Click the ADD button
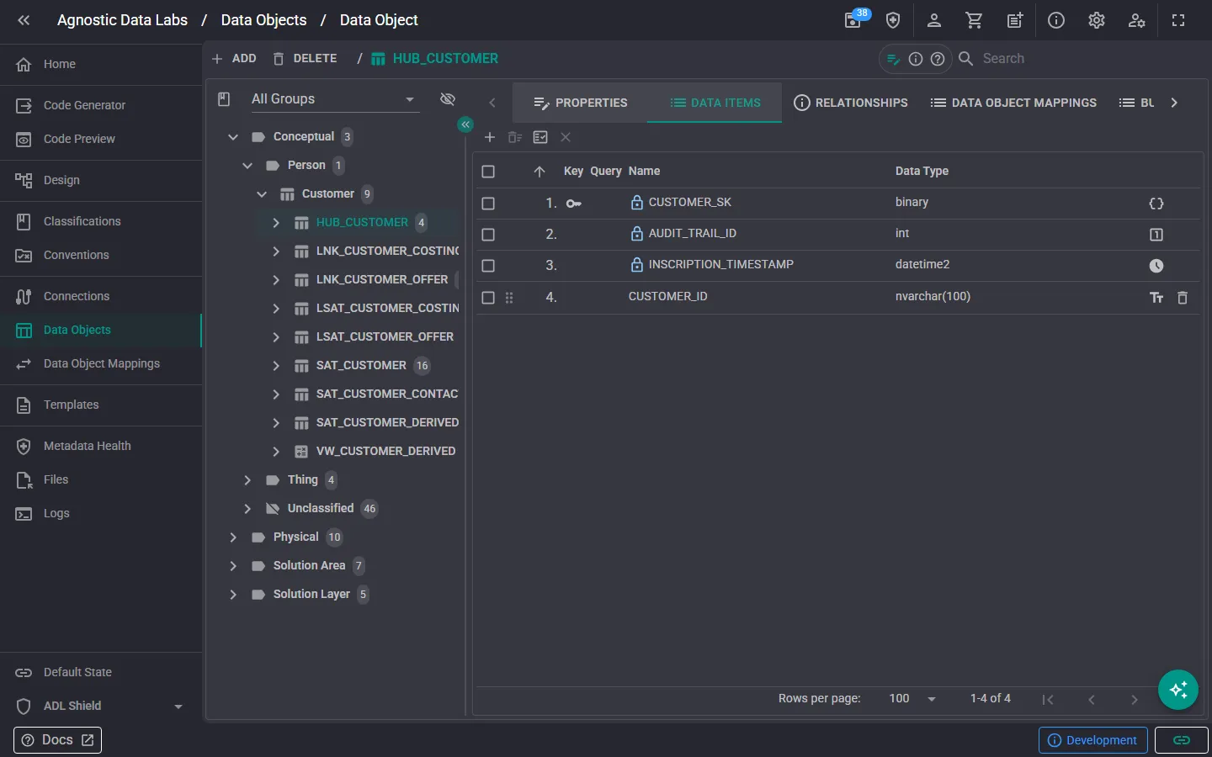The image size is (1212, 757). click(x=234, y=59)
